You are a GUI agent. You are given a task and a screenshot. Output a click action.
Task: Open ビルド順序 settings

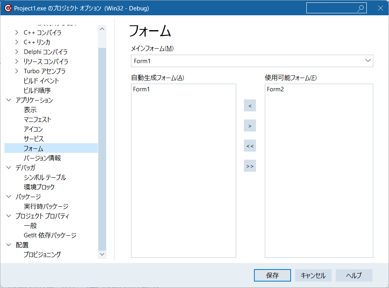pos(37,91)
